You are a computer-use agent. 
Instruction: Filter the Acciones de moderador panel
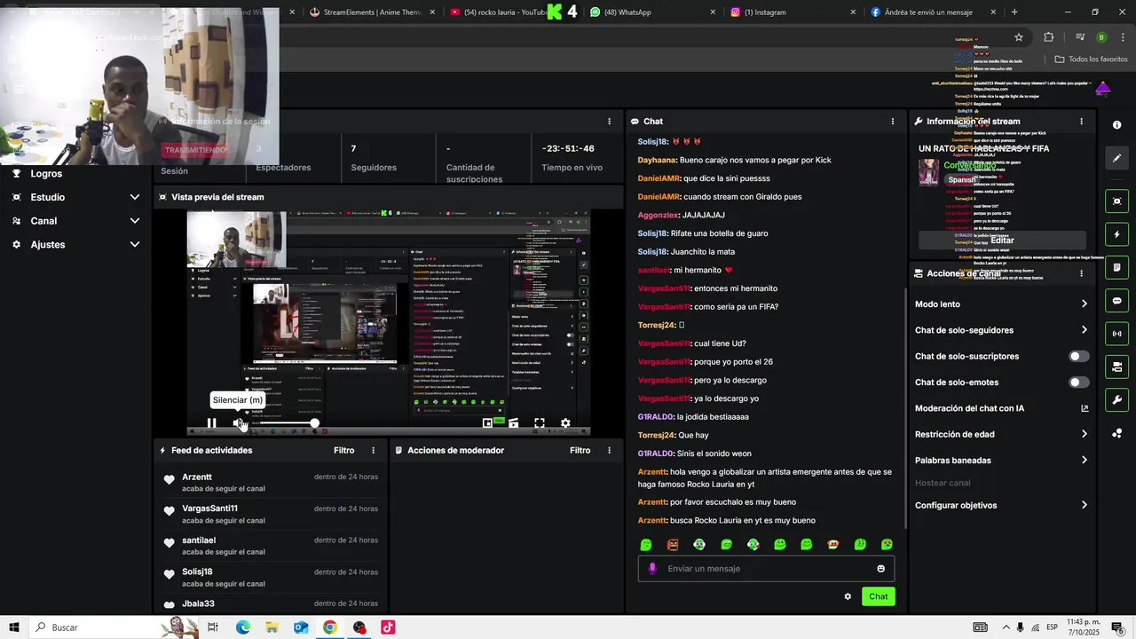pos(580,451)
